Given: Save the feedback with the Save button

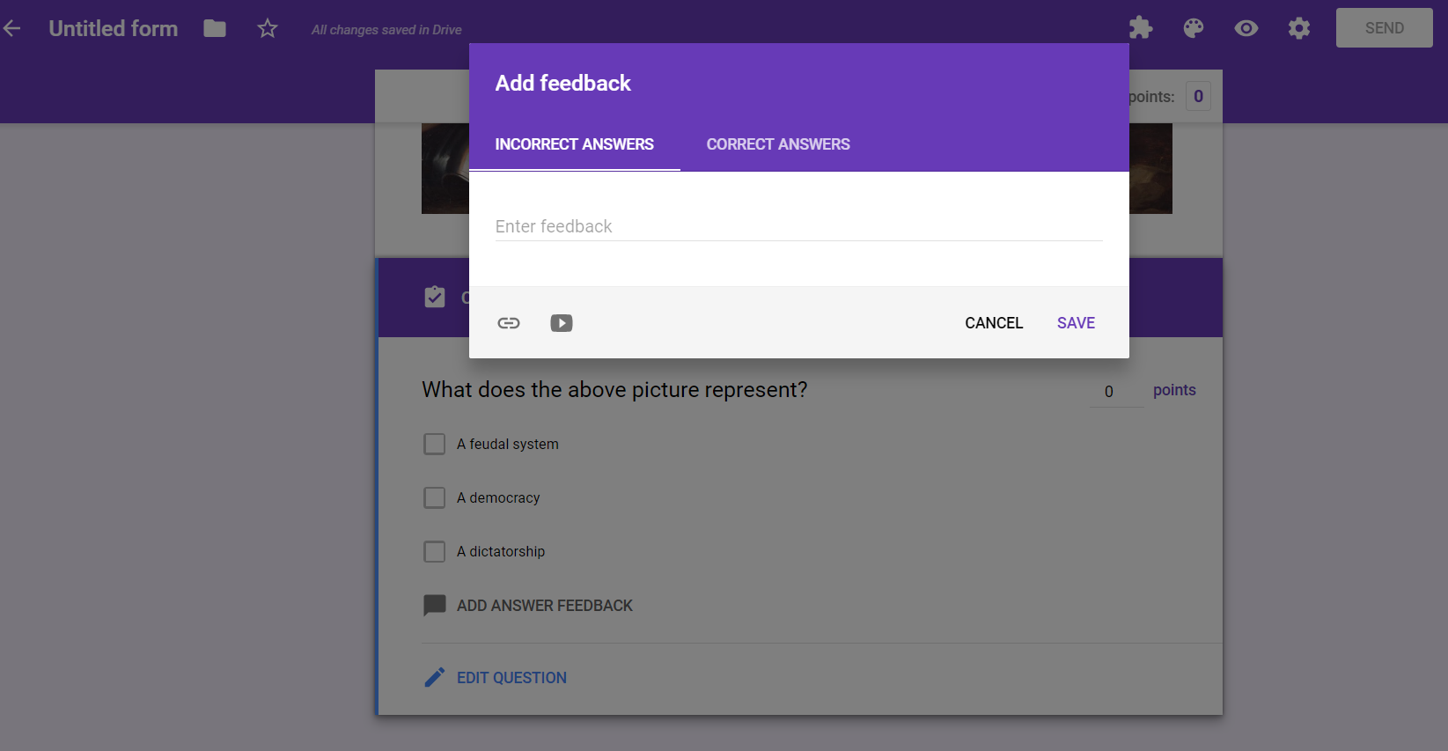Looking at the screenshot, I should click(1076, 323).
